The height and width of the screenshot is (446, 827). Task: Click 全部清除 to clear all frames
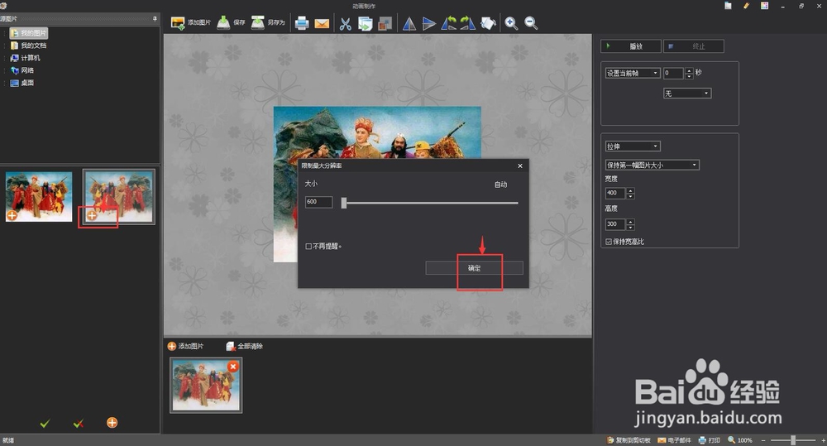click(x=244, y=346)
